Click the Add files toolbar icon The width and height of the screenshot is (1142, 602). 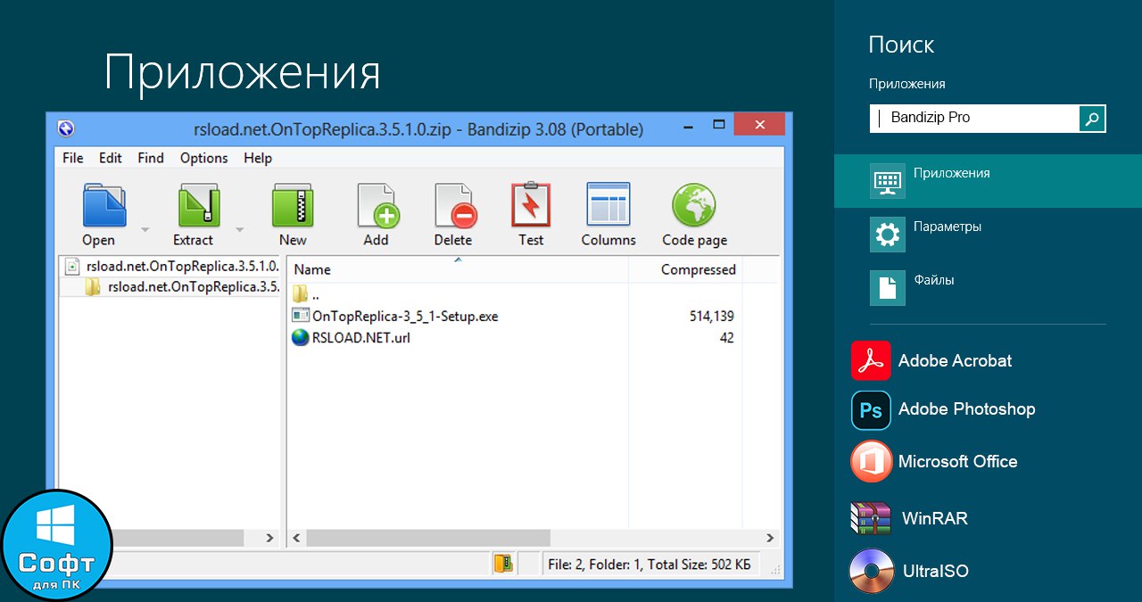[x=377, y=206]
